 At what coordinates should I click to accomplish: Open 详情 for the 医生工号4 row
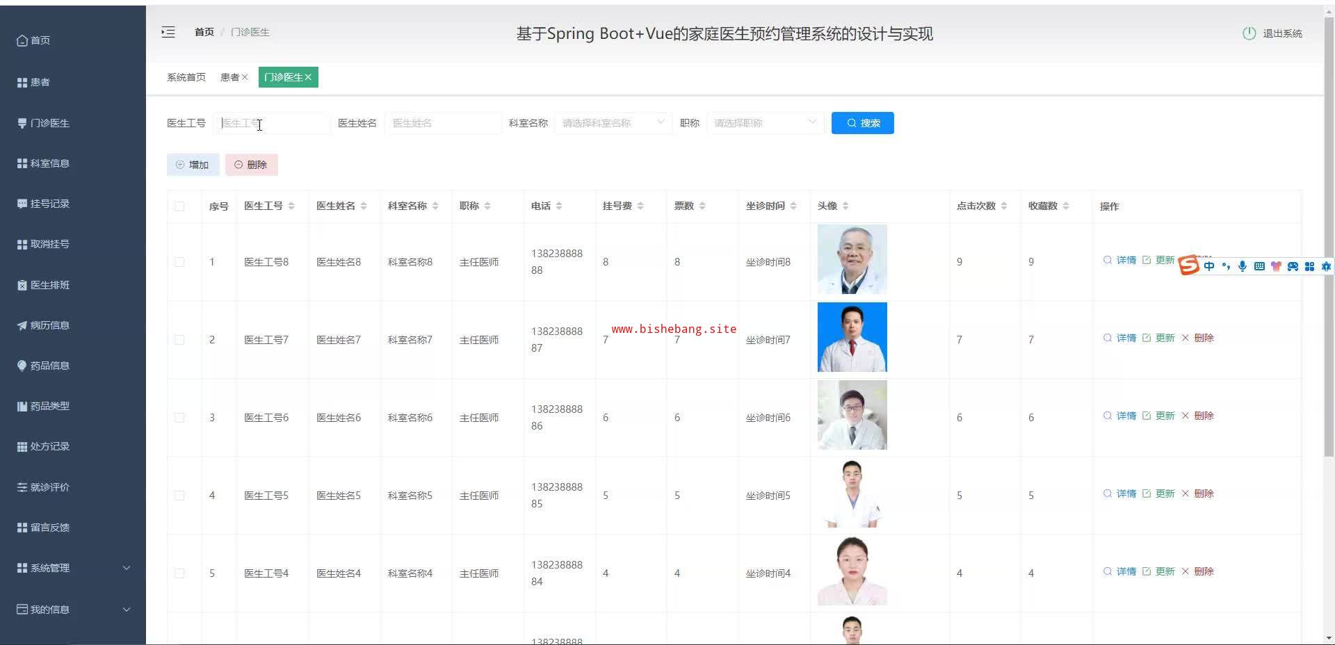[x=1119, y=571]
